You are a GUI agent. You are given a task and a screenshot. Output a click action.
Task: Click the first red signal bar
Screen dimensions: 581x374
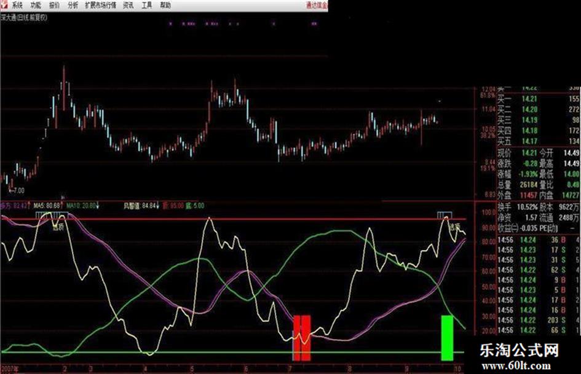pos(296,338)
